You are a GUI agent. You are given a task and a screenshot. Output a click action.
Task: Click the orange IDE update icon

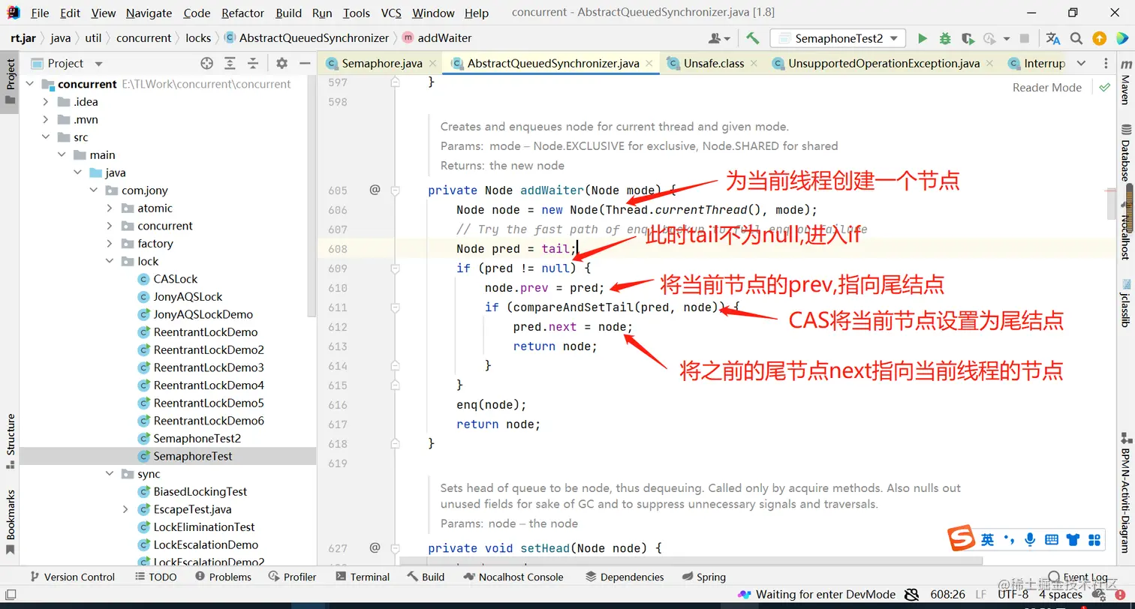(1099, 38)
